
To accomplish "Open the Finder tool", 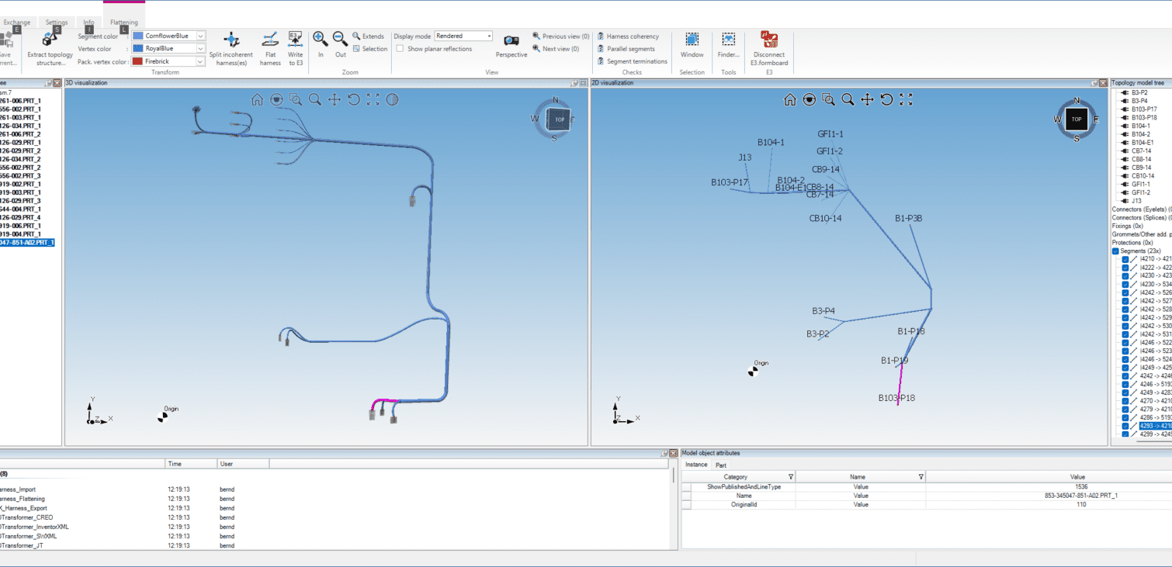I will coord(728,40).
